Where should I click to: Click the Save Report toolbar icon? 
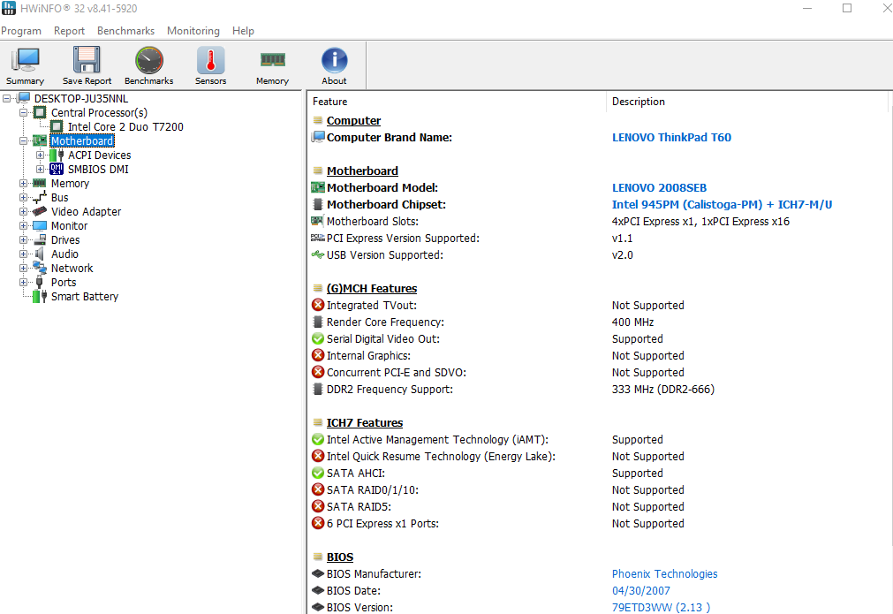86,64
